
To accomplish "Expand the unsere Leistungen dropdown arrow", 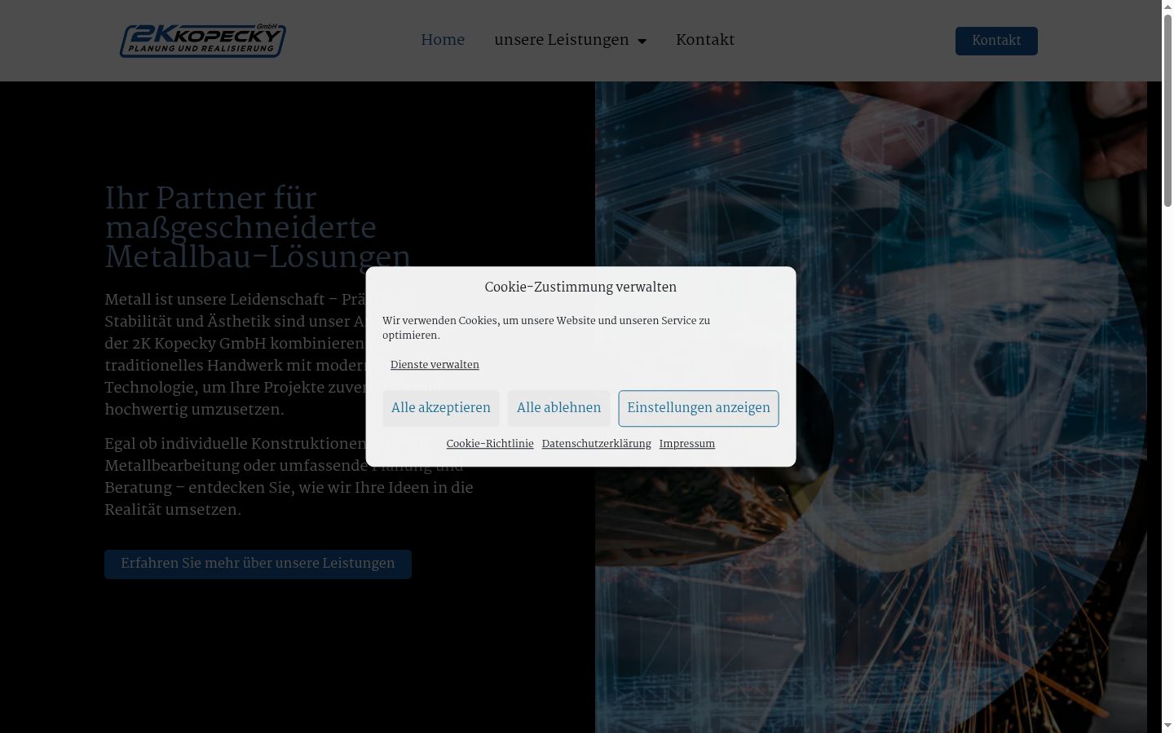I will click(642, 42).
